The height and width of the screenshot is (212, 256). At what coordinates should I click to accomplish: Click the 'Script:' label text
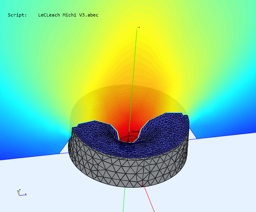(x=17, y=15)
